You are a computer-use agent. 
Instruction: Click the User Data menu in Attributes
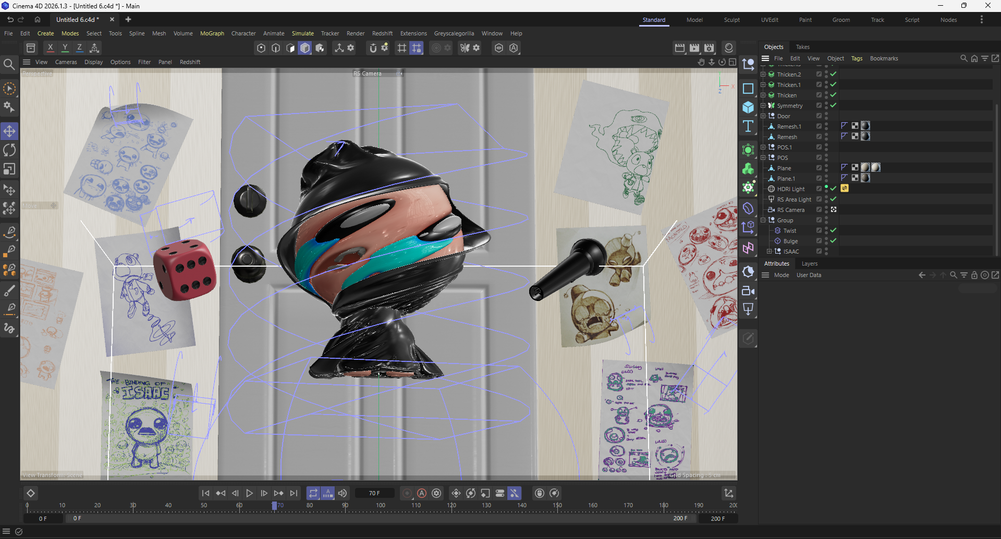coord(809,275)
